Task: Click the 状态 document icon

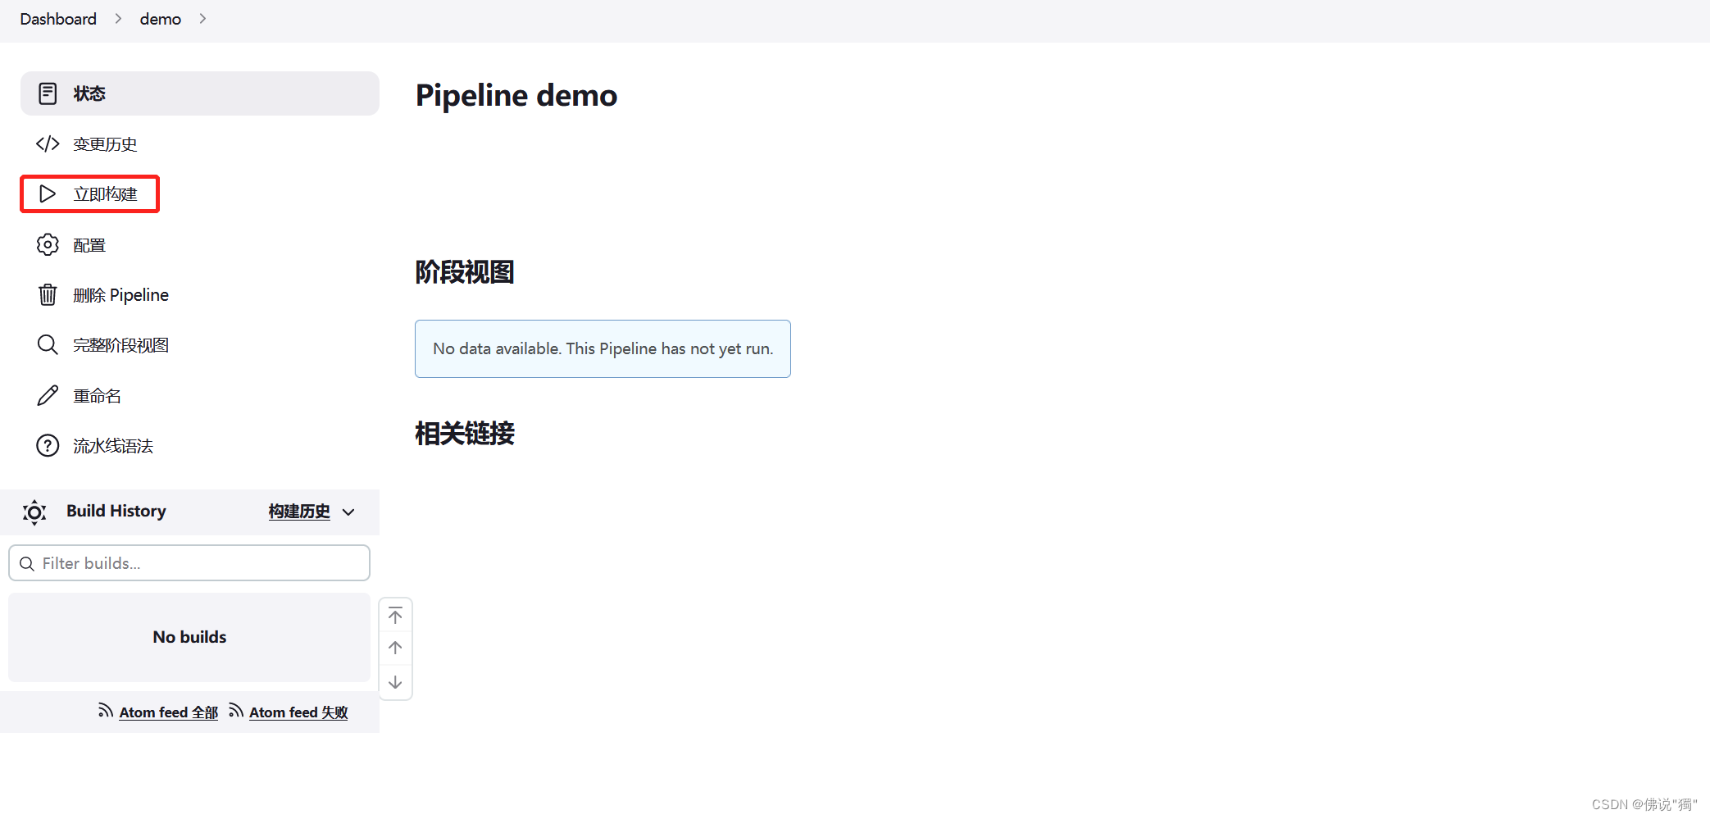Action: coord(48,93)
